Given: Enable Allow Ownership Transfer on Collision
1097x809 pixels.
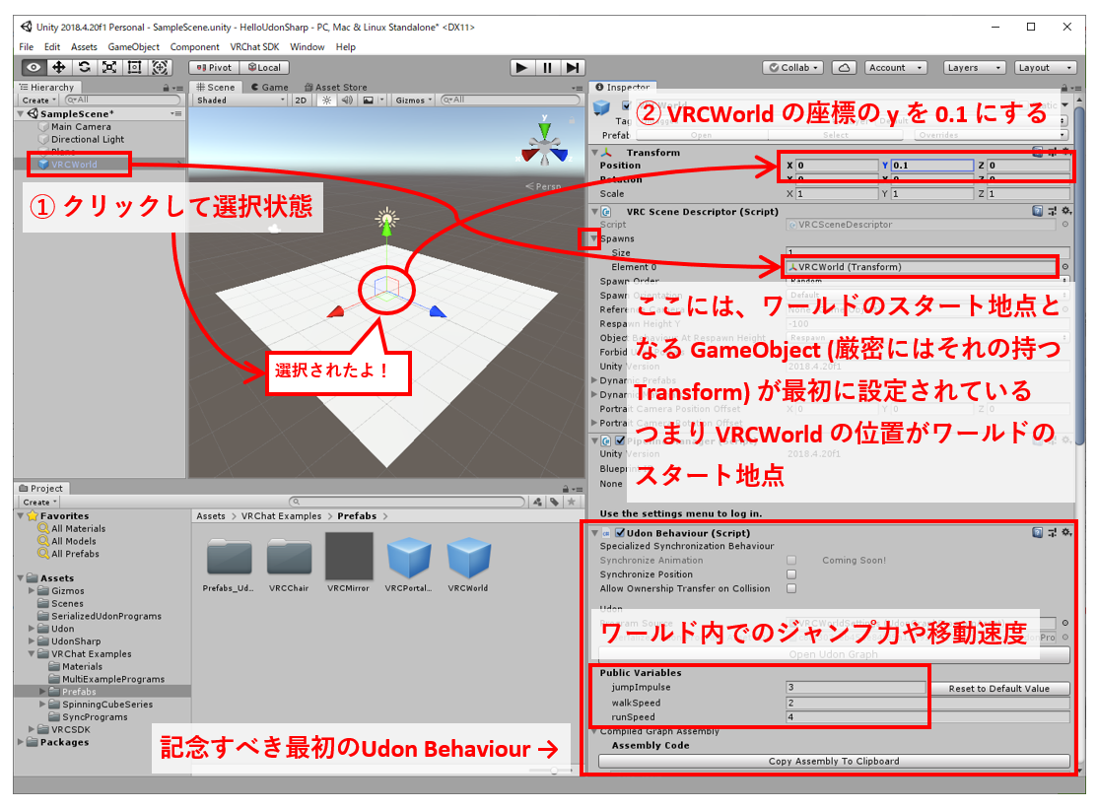Looking at the screenshot, I should [791, 588].
